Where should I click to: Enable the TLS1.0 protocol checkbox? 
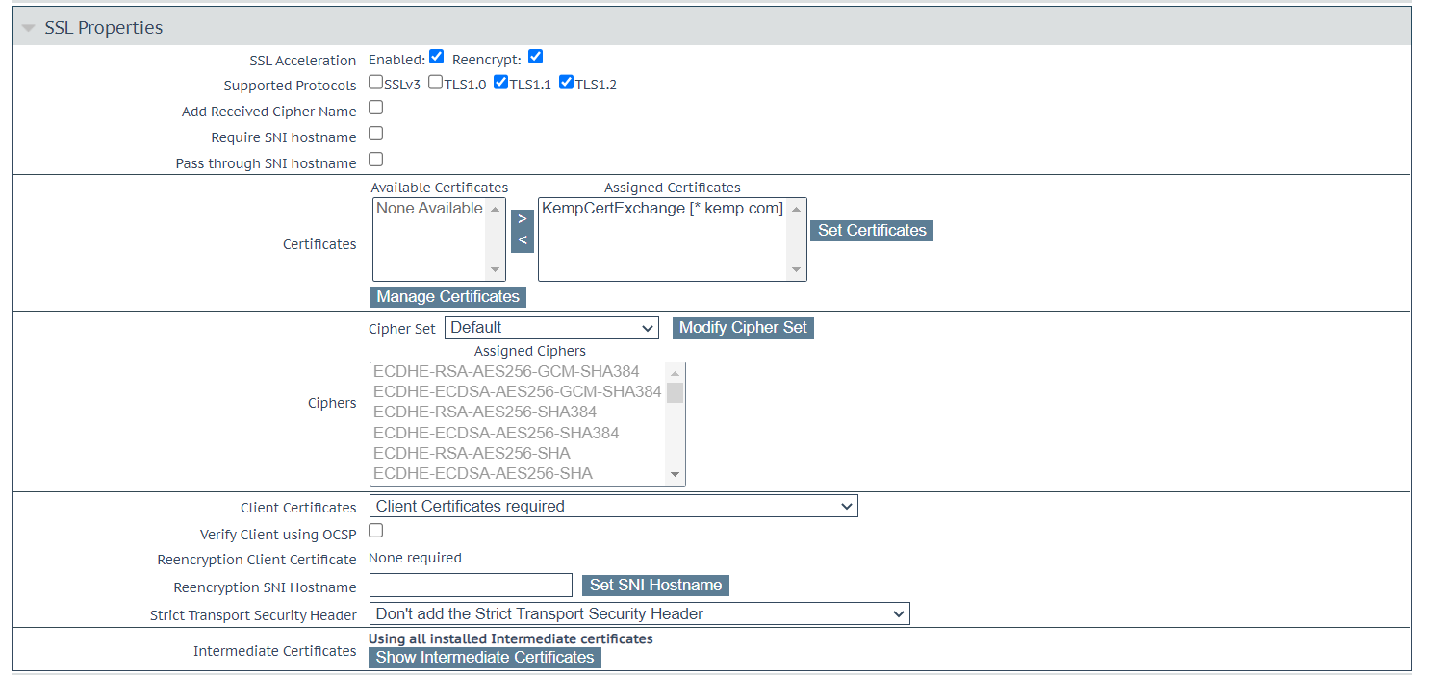click(436, 83)
